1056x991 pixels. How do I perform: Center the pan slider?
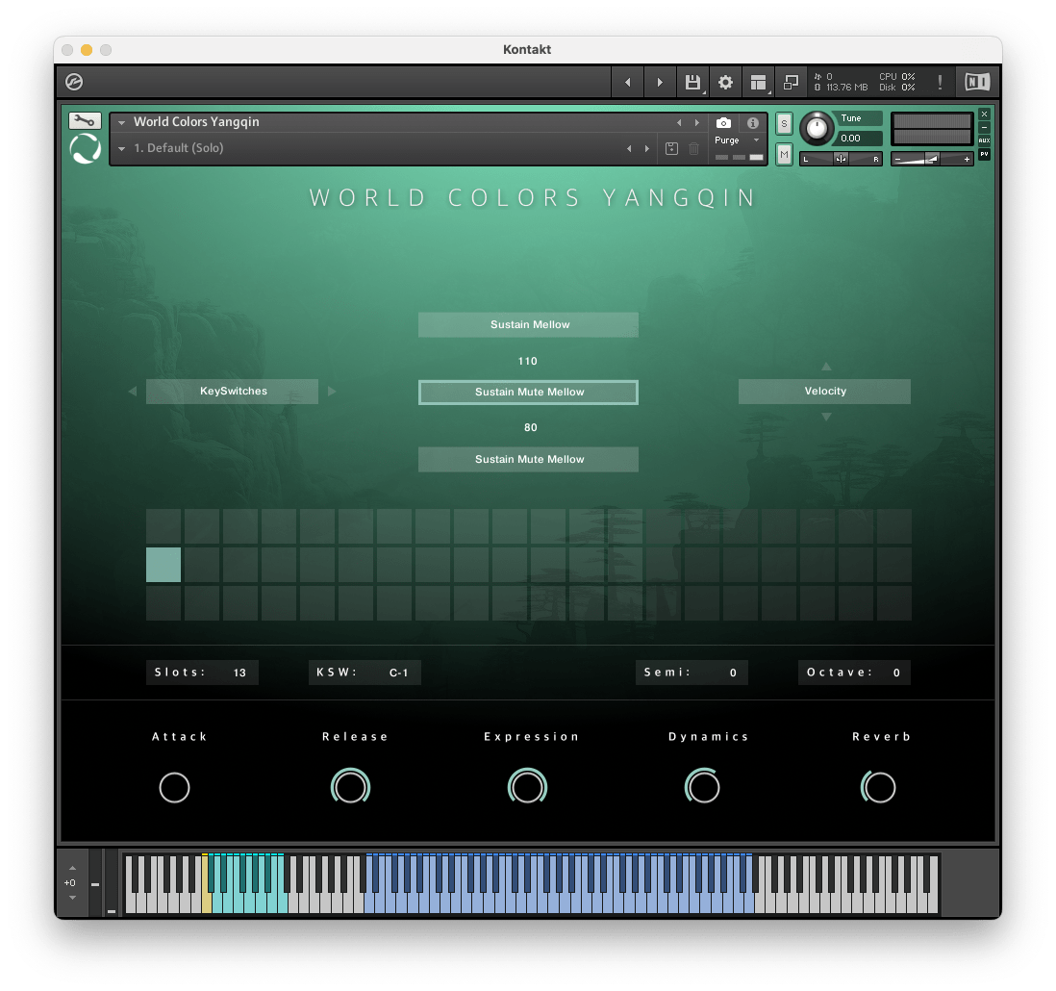tap(841, 159)
